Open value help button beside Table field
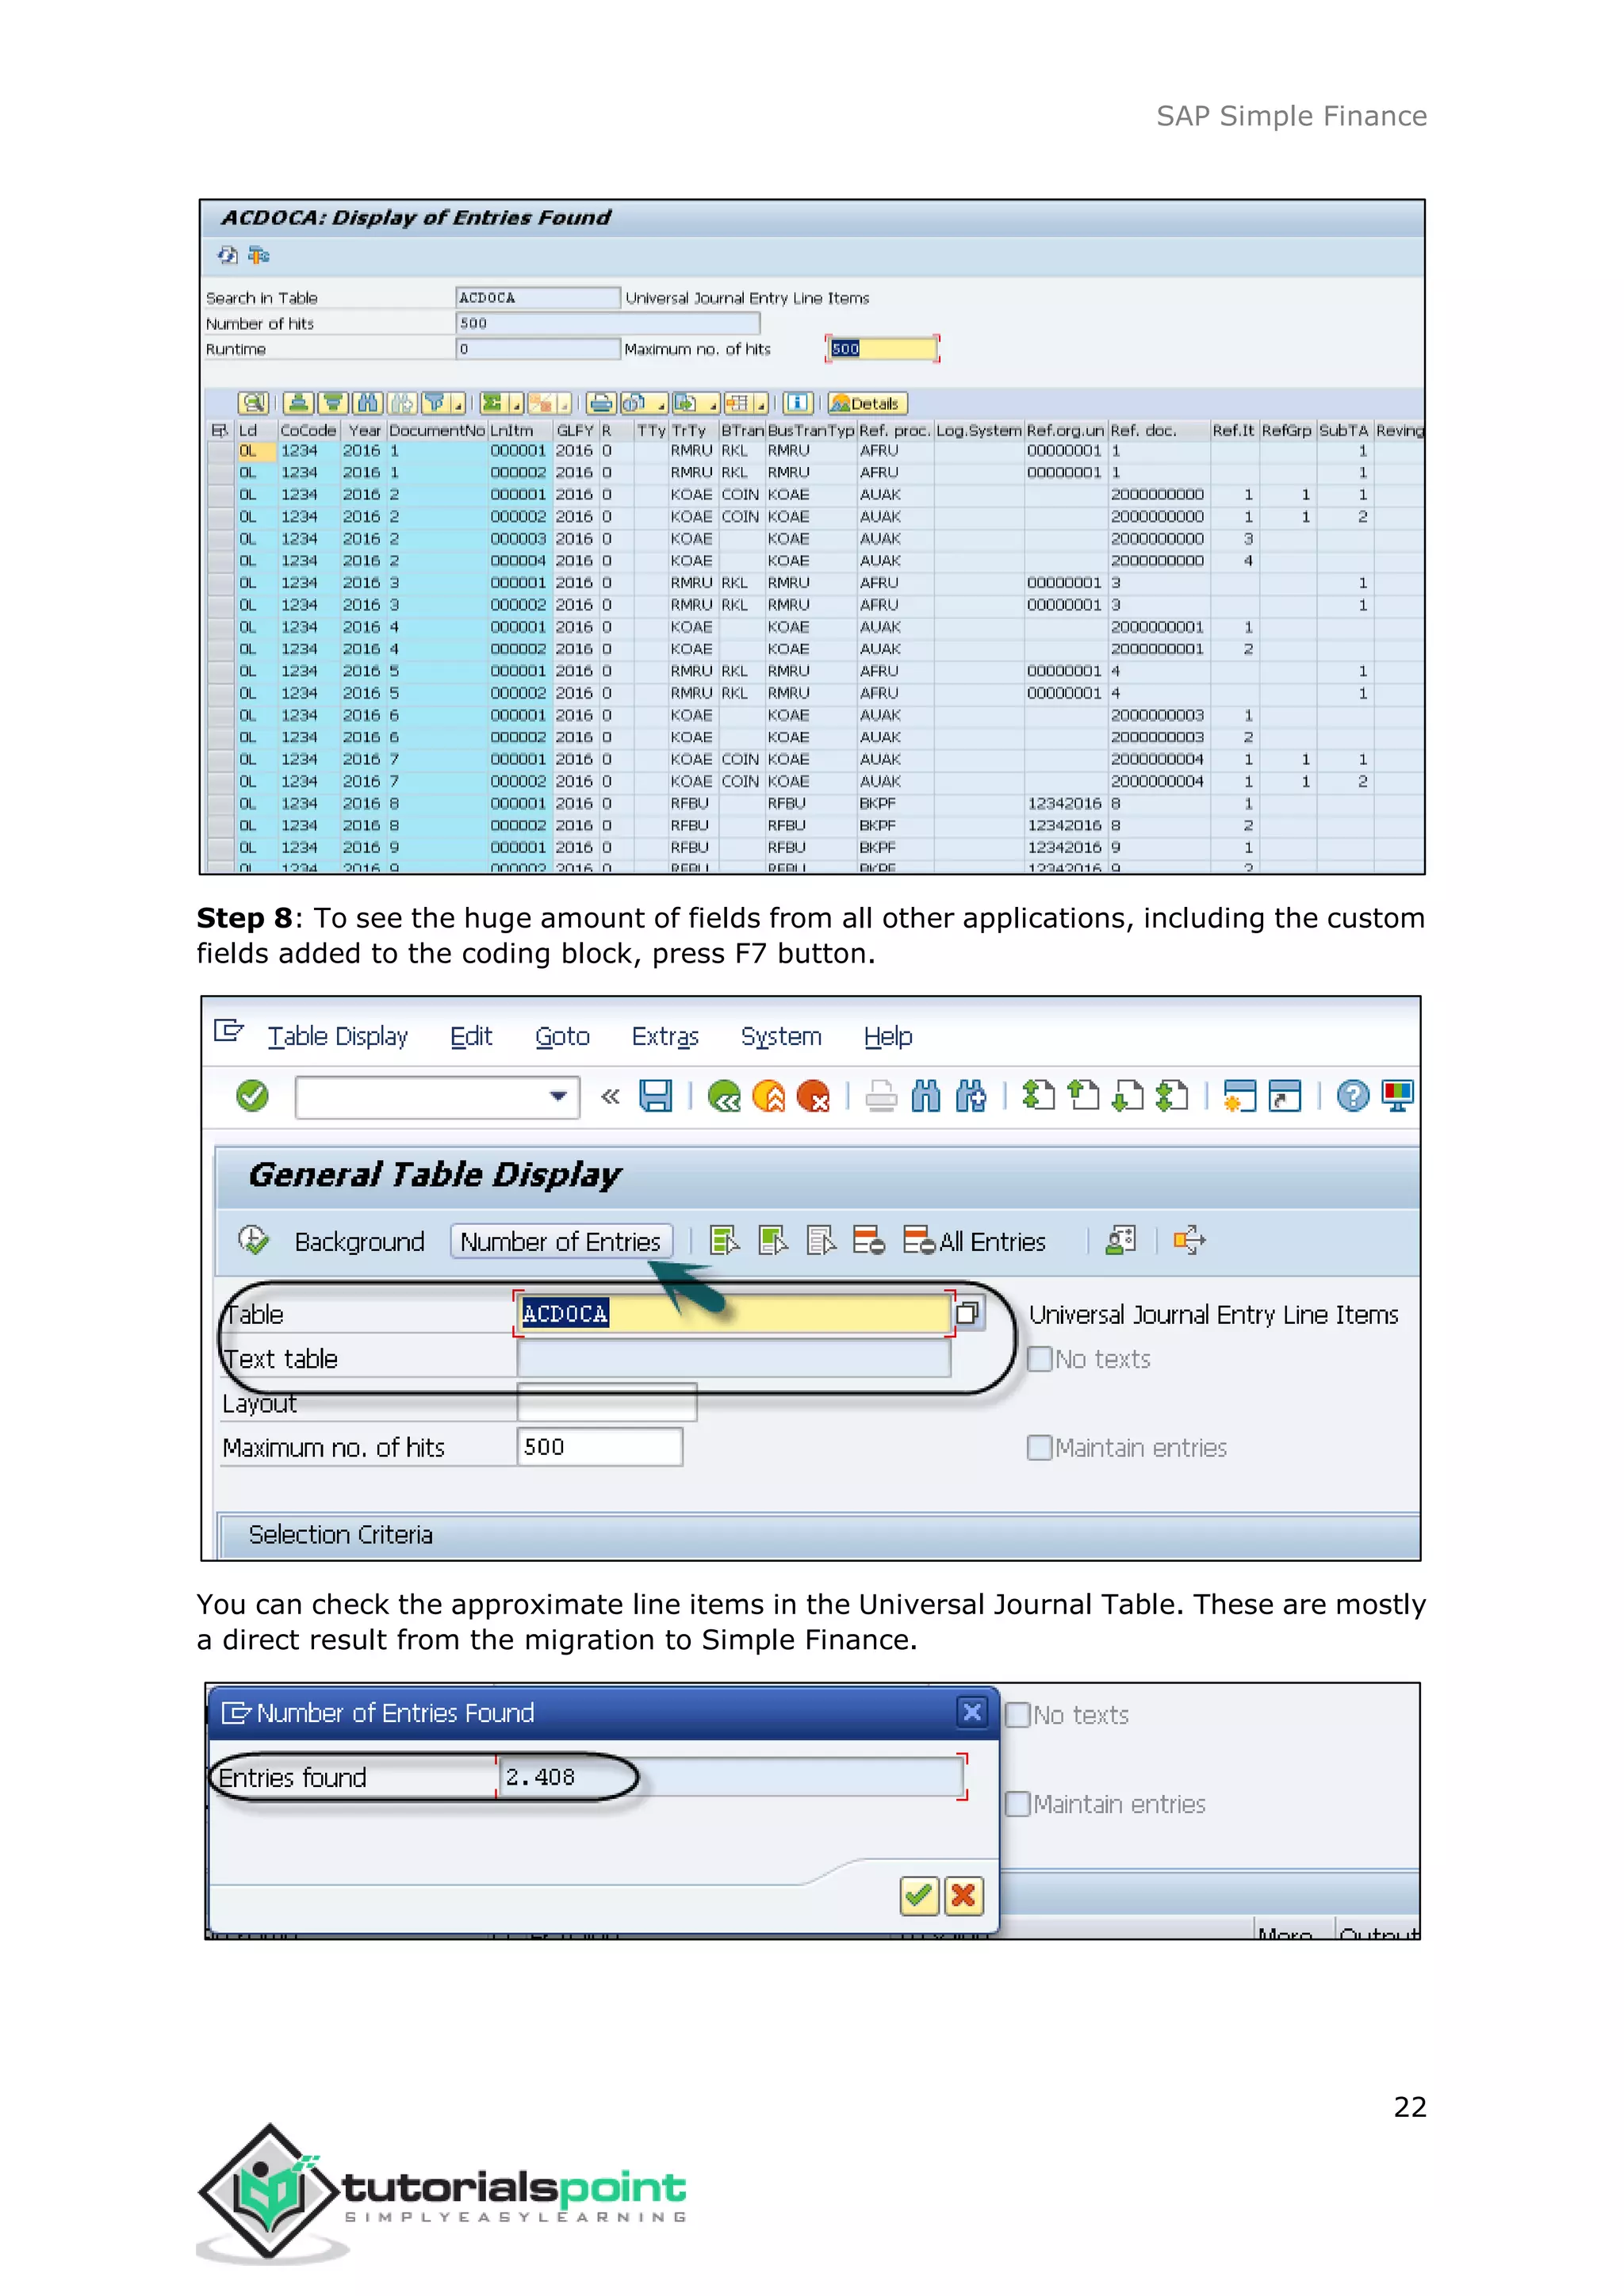 point(968,1313)
